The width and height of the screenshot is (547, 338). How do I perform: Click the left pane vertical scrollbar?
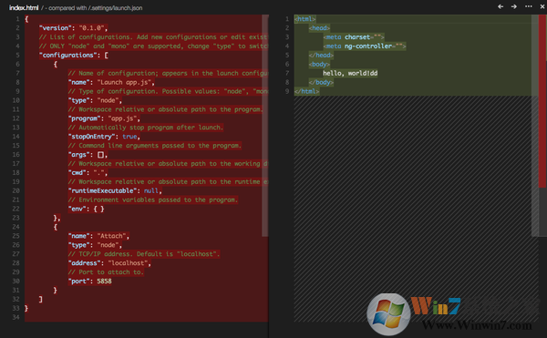click(265, 126)
